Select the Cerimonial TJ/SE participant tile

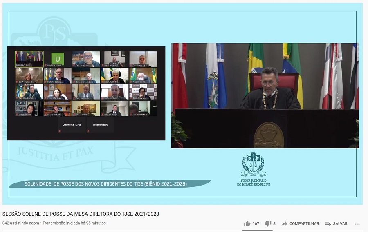pos(72,124)
